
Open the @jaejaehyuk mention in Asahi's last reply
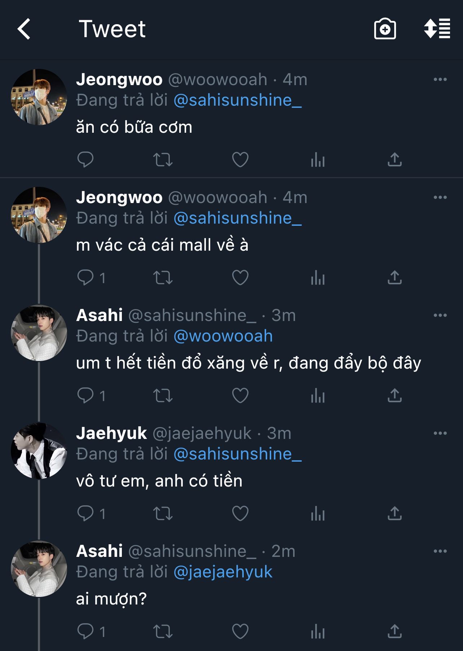pos(223,572)
